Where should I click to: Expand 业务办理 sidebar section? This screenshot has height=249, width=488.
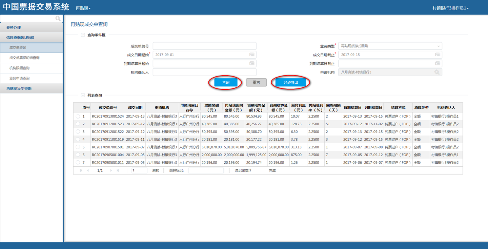tap(32, 27)
